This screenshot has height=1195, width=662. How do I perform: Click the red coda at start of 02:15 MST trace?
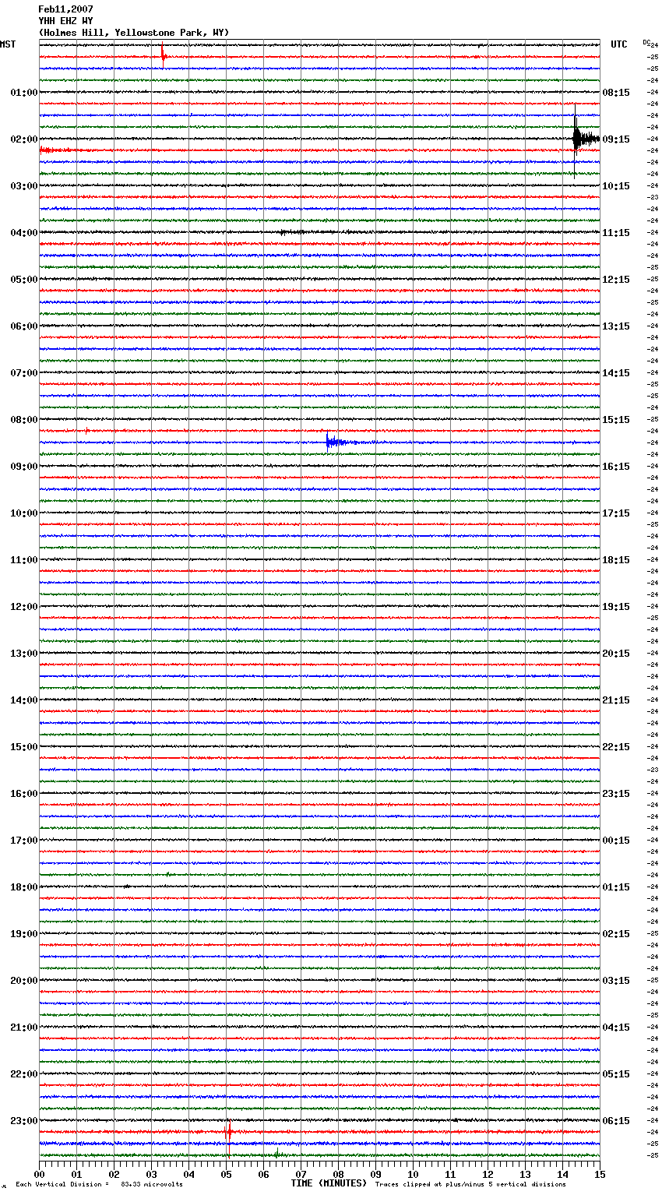click(57, 150)
